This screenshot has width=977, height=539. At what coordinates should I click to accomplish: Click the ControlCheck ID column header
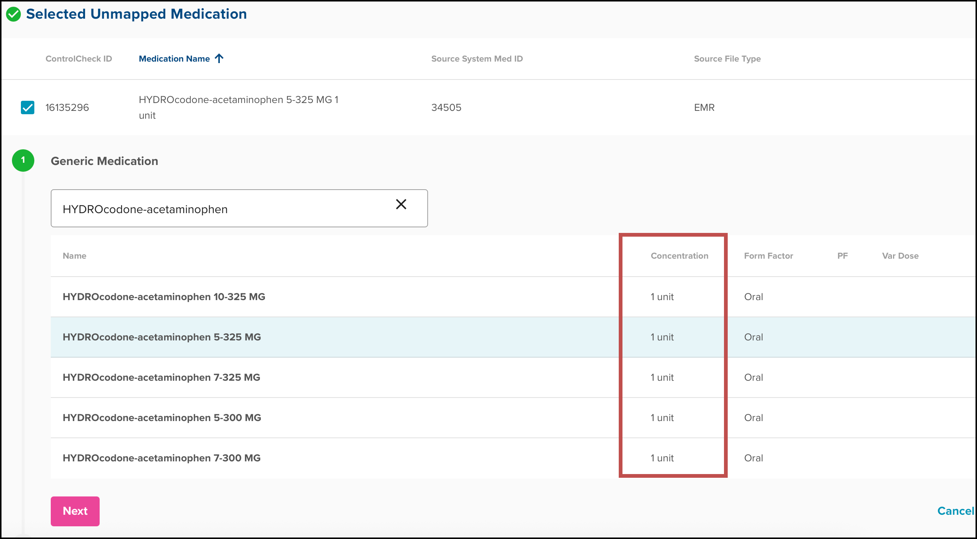78,59
